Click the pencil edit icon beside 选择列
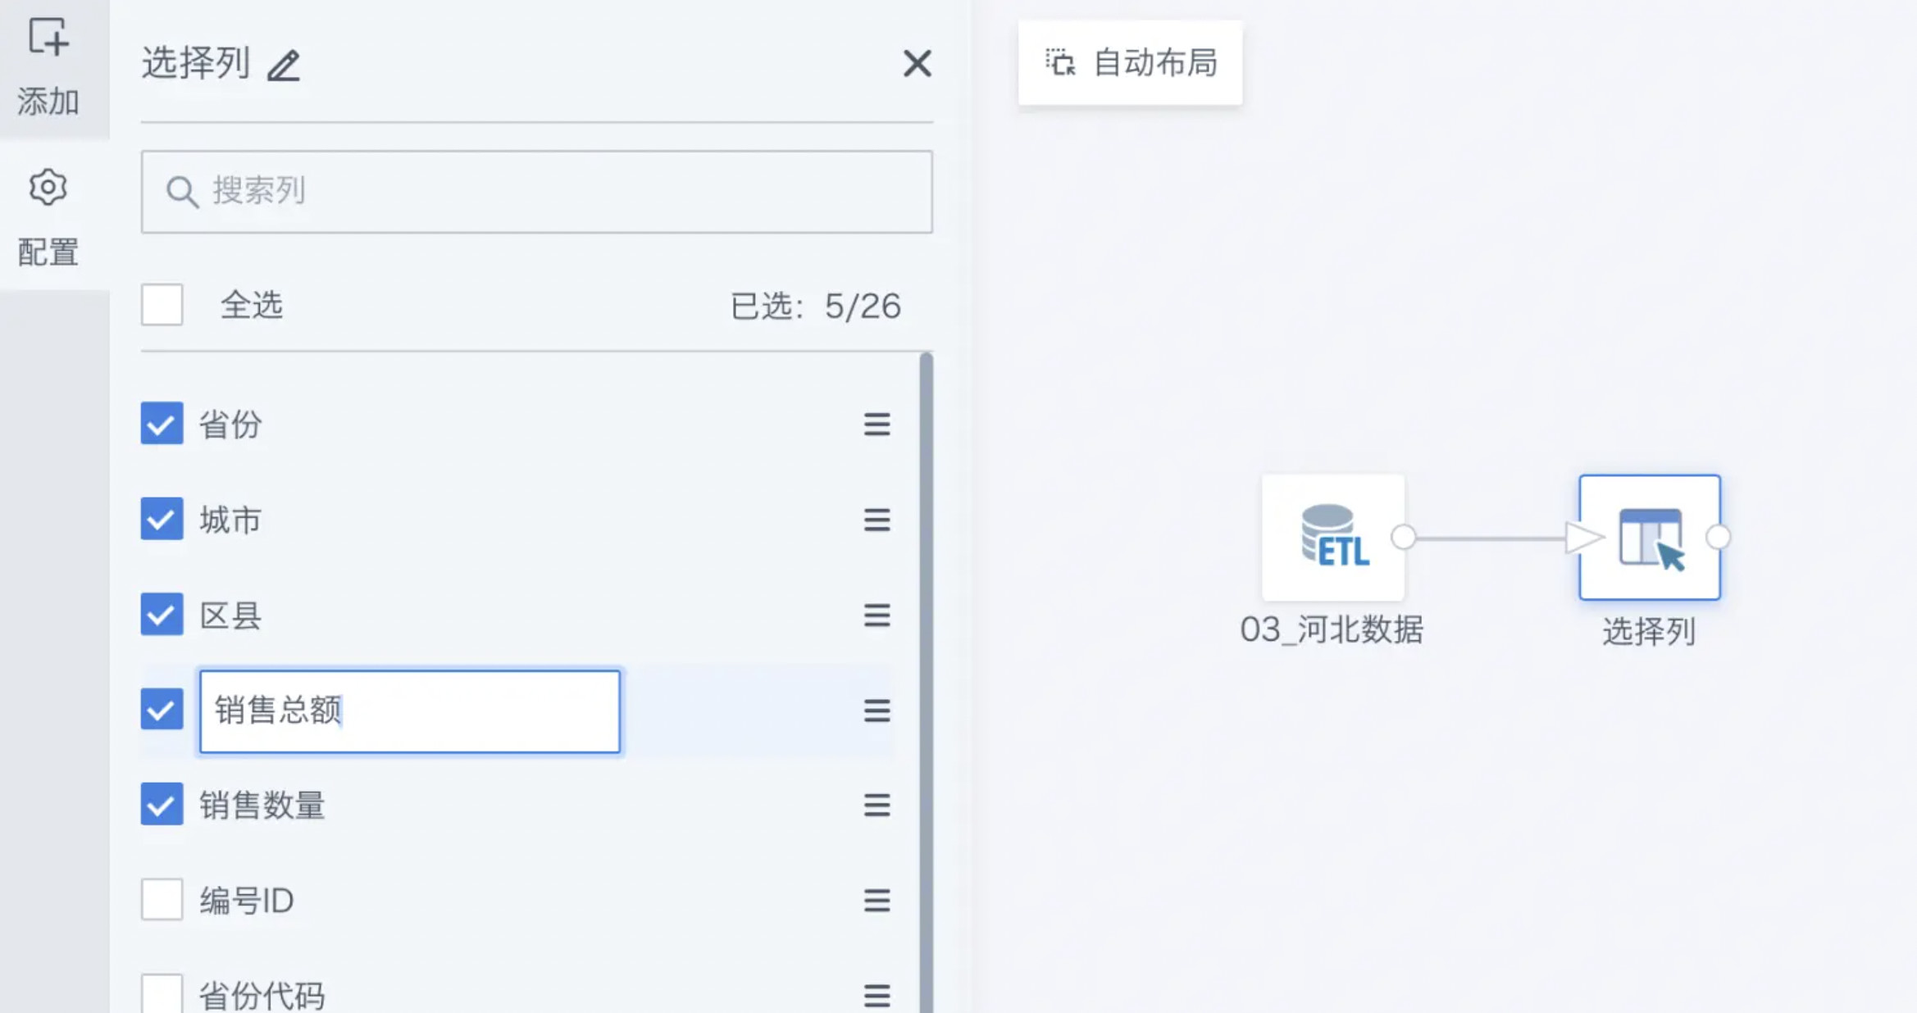 [x=284, y=66]
